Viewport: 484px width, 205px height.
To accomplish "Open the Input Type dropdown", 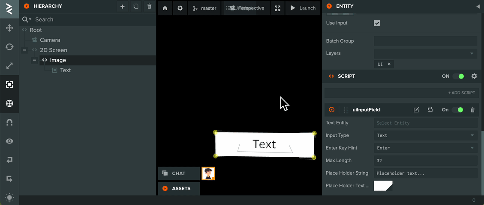I will point(426,135).
